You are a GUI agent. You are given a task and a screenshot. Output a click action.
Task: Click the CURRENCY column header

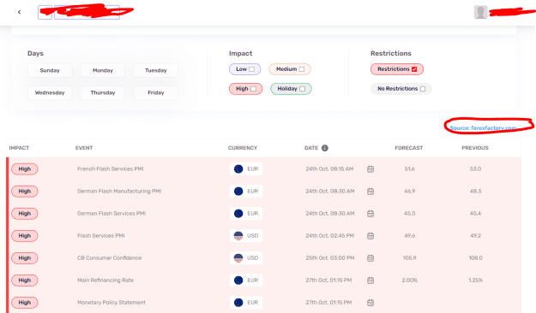click(x=243, y=148)
